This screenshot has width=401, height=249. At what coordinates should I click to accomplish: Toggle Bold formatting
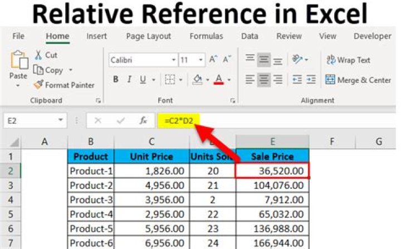pyautogui.click(x=116, y=80)
